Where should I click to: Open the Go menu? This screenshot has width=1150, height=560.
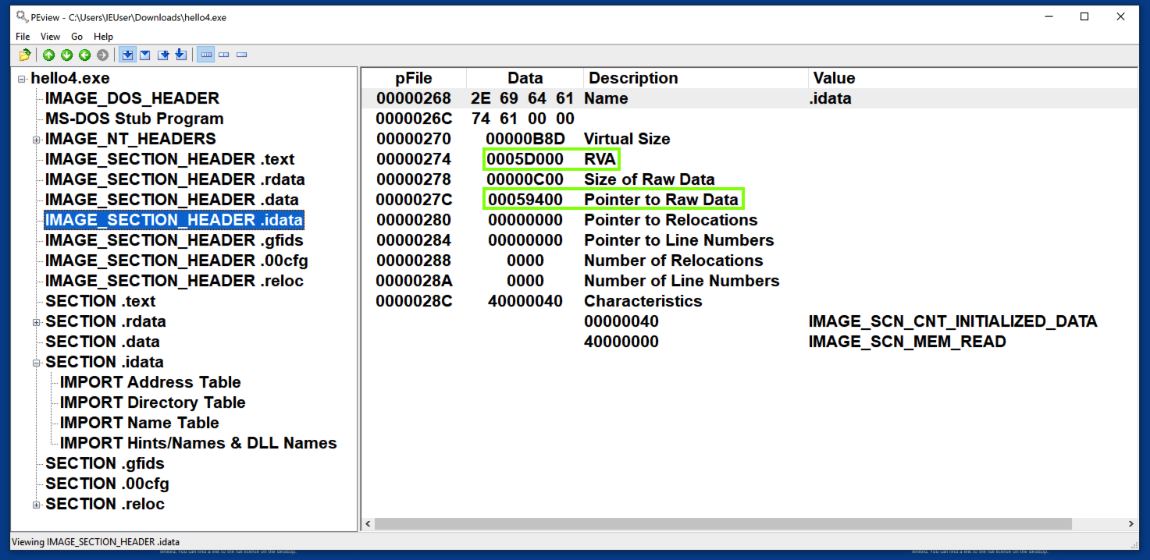coord(77,37)
